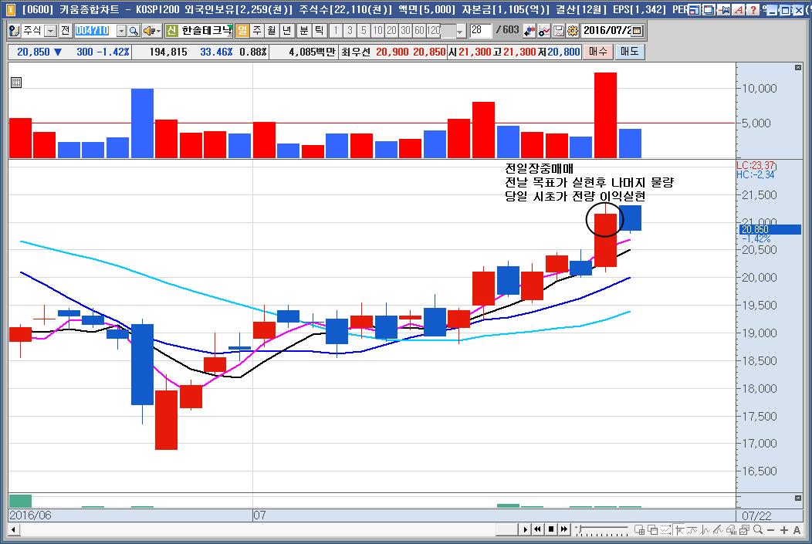
Task: Switch to the tick (틱) chart period
Action: (x=319, y=31)
